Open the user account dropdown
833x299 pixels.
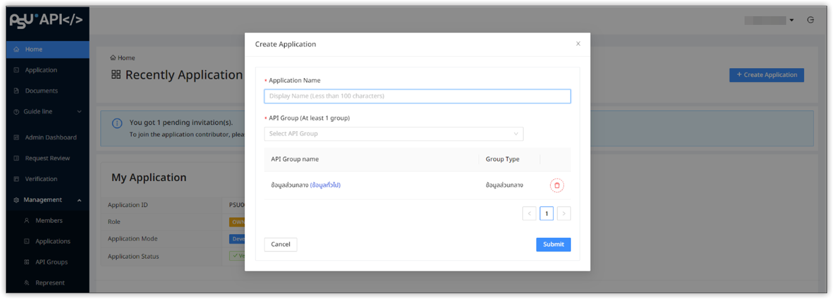click(769, 20)
